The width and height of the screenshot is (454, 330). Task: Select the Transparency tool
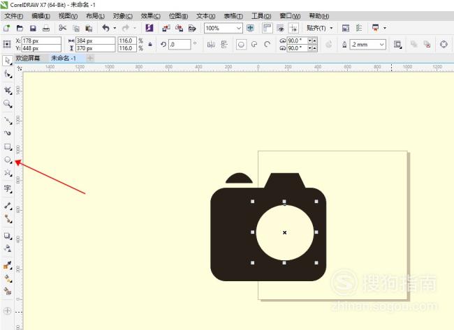8,248
